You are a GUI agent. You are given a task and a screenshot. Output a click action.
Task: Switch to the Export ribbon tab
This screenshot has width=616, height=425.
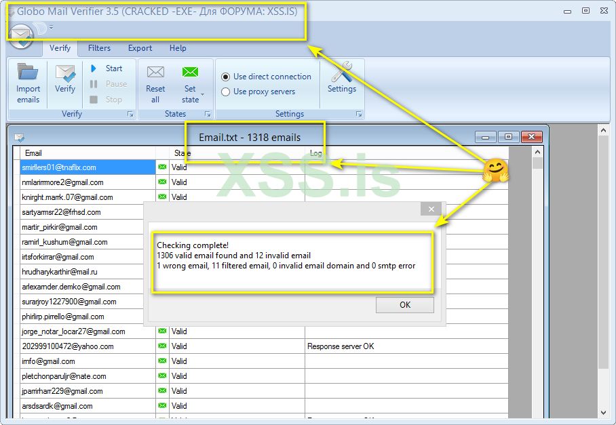pyautogui.click(x=140, y=48)
